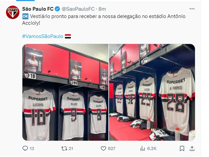
Task: Click the tricolor flag emoji after hashtag
Action: (x=68, y=36)
